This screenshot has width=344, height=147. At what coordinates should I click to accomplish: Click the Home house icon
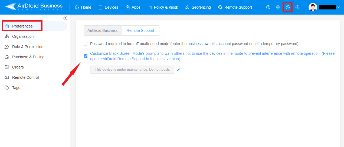(x=77, y=7)
